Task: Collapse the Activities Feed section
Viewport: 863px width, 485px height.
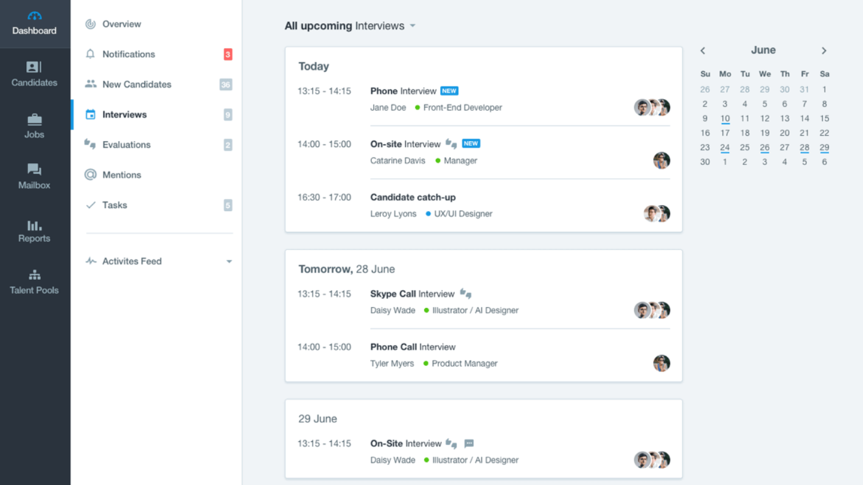Action: coord(229,261)
